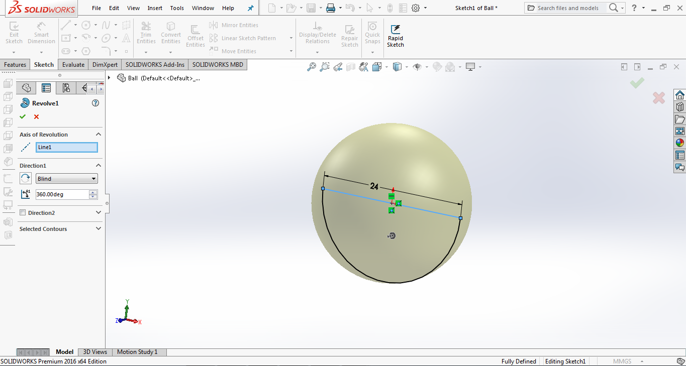Select the Model tab at the bottom
This screenshot has height=366, width=686.
coord(64,352)
